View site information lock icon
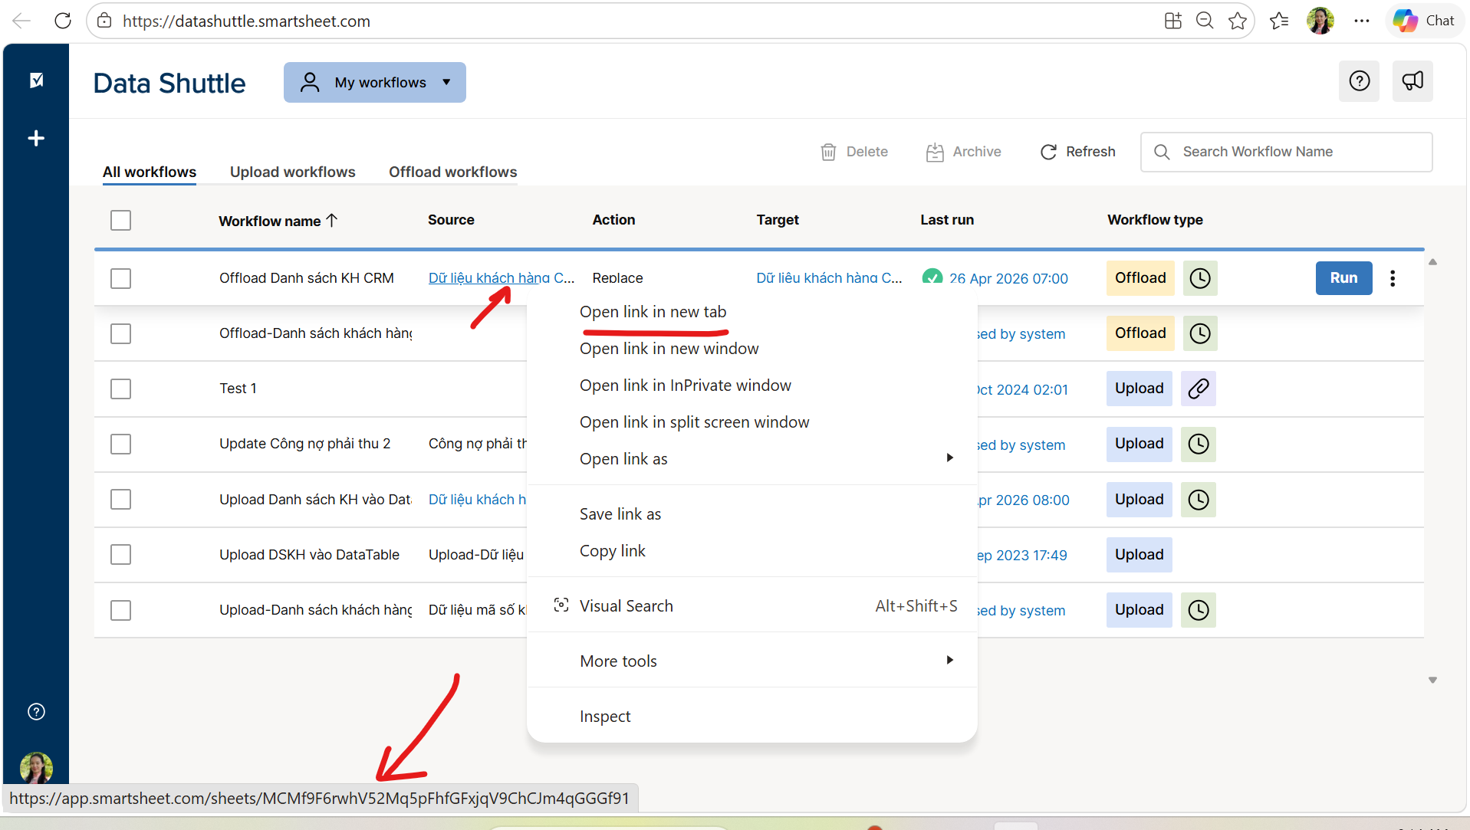 [x=104, y=21]
